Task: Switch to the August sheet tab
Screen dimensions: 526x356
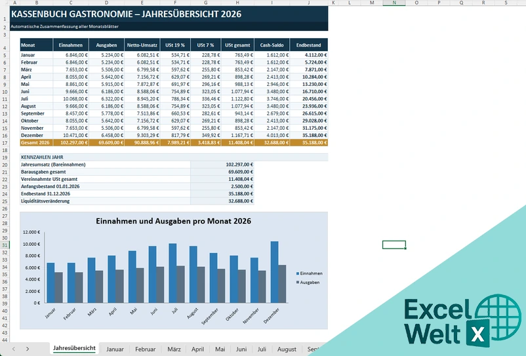Action: [287, 349]
